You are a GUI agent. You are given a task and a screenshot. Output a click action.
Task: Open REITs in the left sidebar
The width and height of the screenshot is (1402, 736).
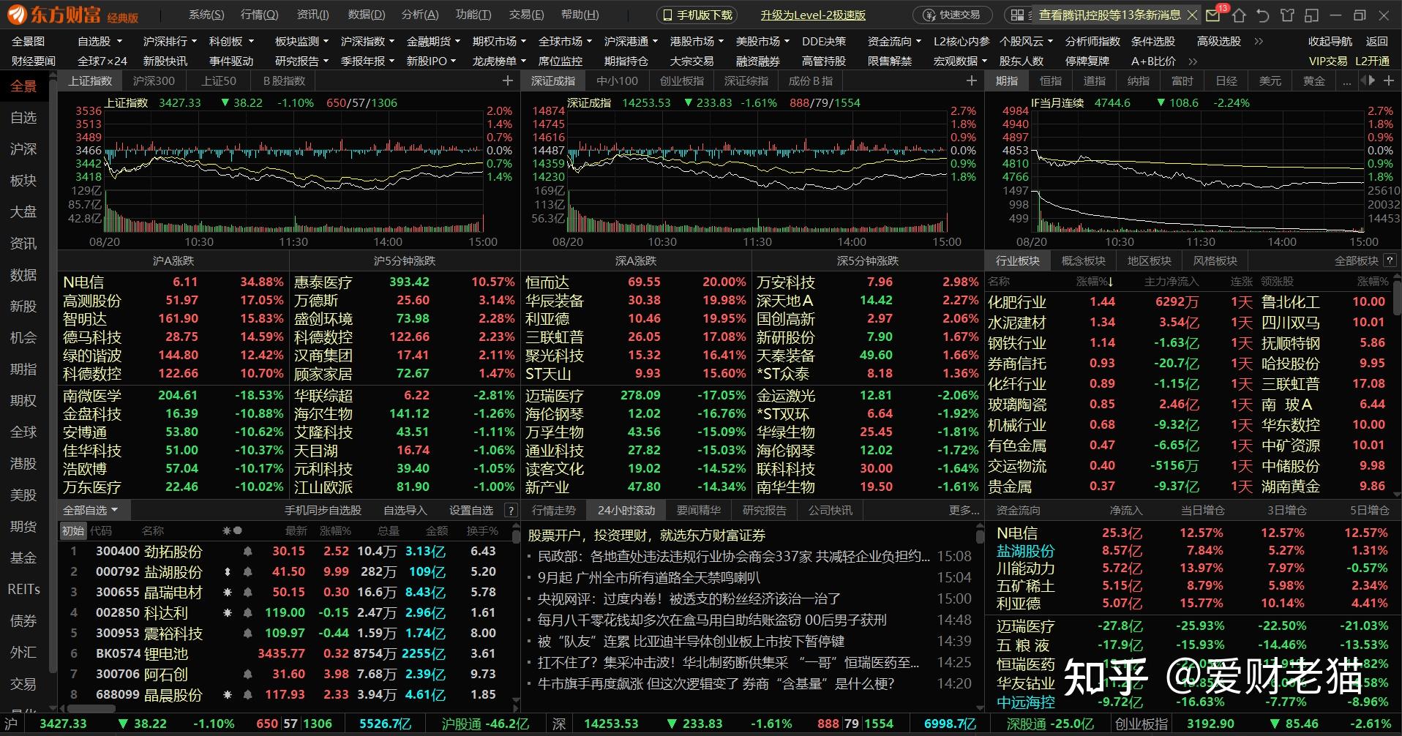23,589
